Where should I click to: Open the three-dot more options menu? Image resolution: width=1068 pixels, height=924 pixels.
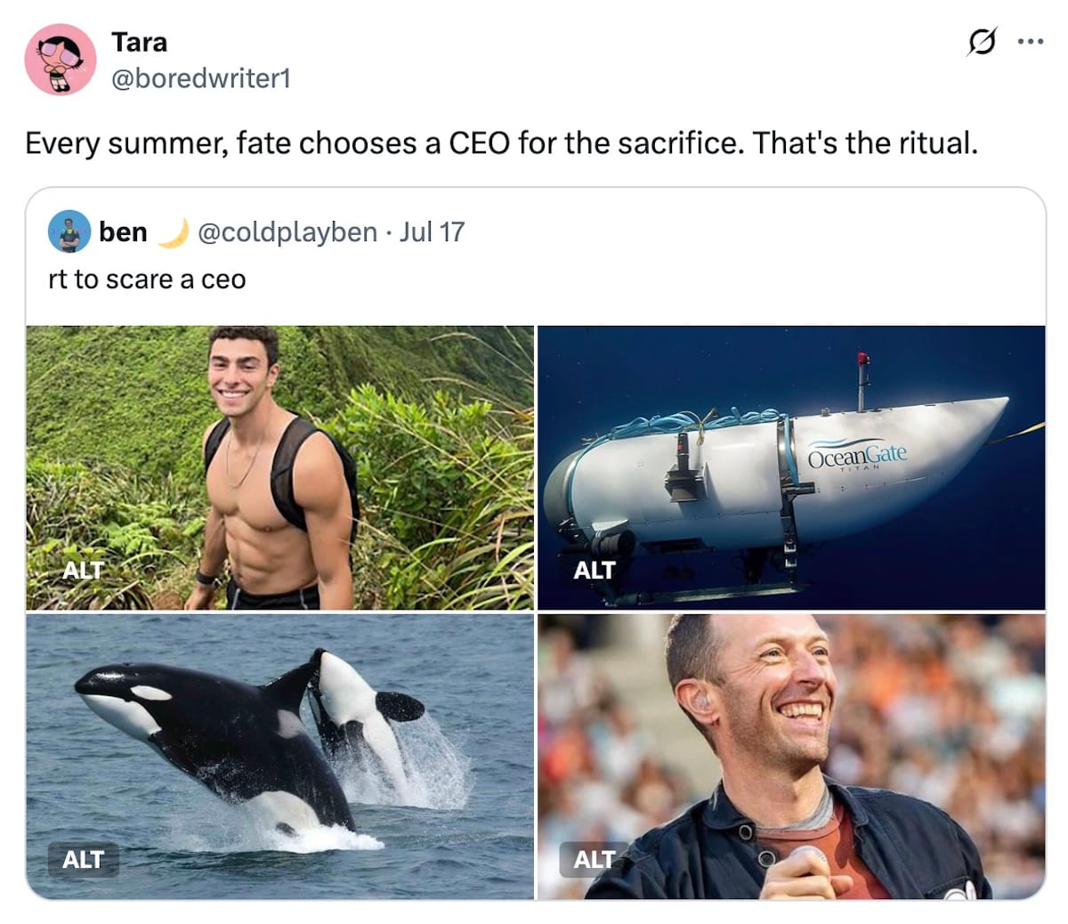1030,42
